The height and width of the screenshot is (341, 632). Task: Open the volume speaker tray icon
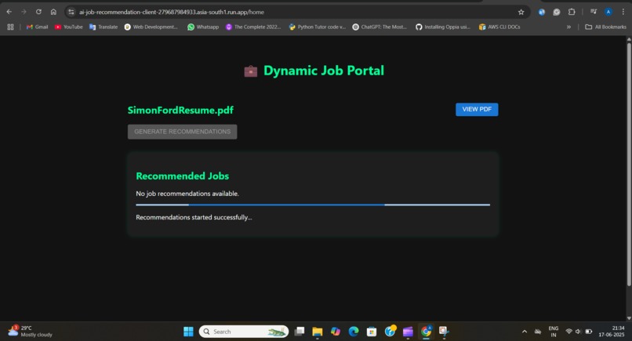(579, 332)
